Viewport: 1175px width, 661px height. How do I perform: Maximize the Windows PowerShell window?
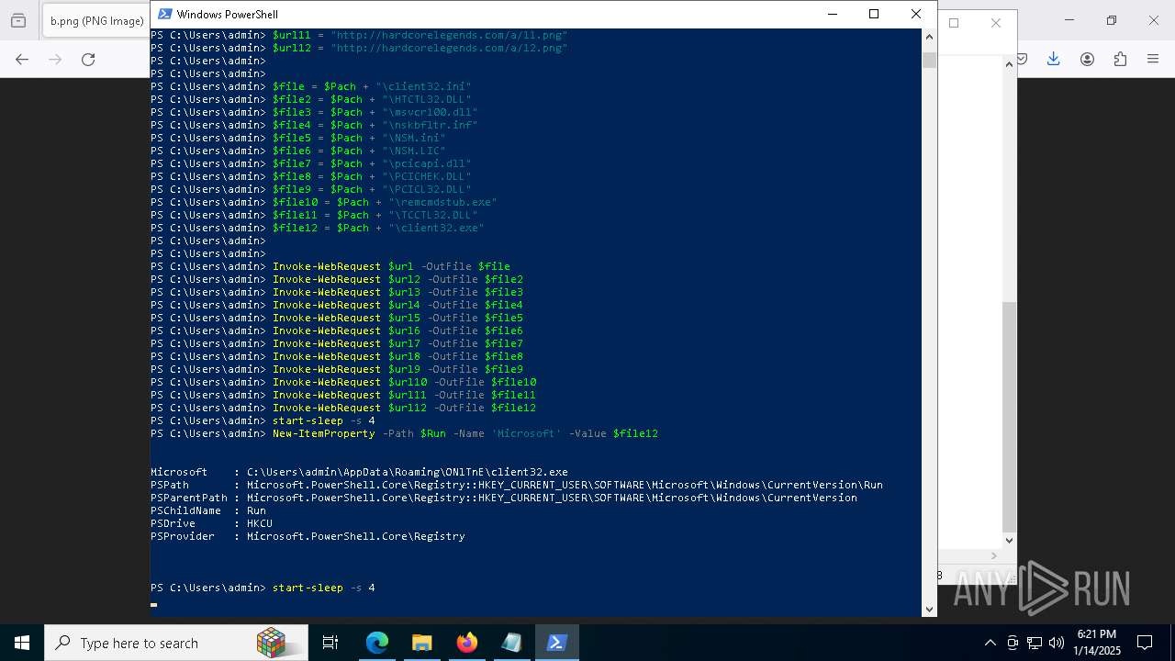click(x=874, y=14)
